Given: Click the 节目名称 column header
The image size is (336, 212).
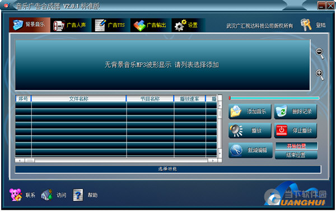Looking at the screenshot, I should [150, 98].
